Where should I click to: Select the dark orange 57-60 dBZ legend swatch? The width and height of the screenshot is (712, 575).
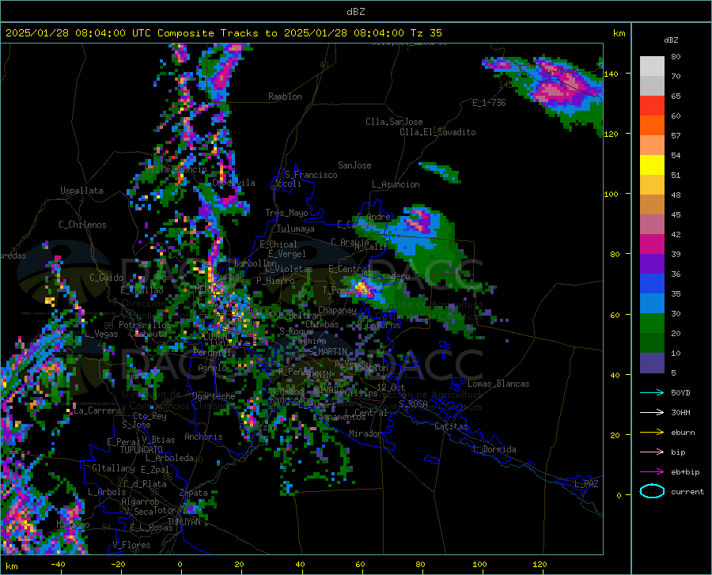(x=652, y=126)
